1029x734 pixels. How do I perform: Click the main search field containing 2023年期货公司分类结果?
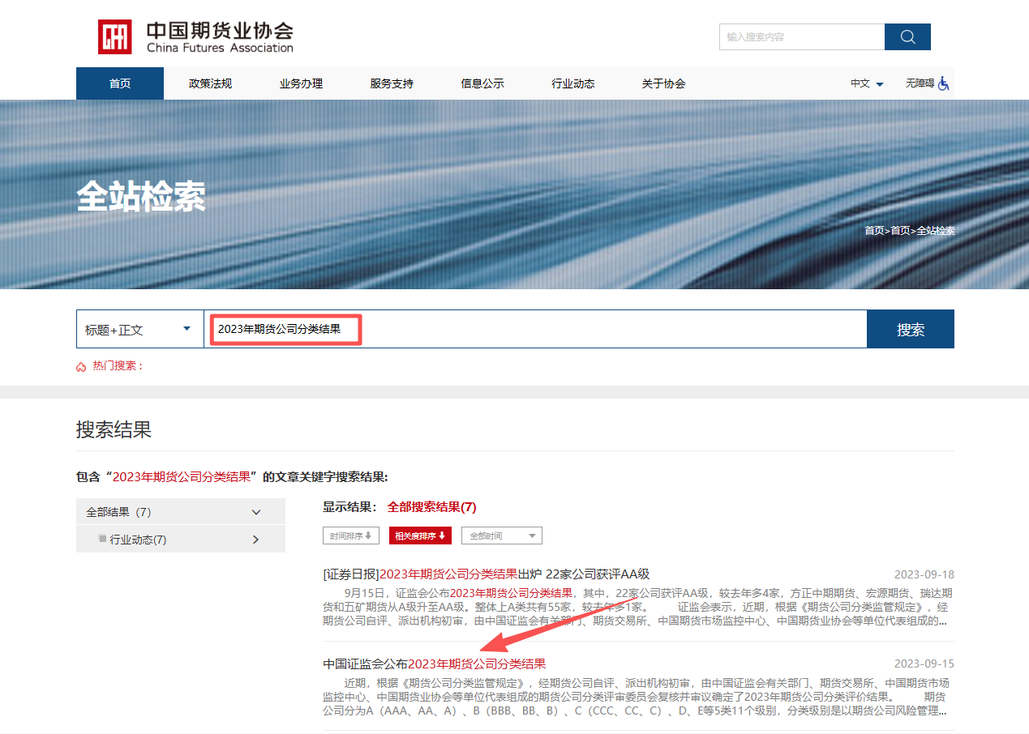pyautogui.click(x=535, y=330)
